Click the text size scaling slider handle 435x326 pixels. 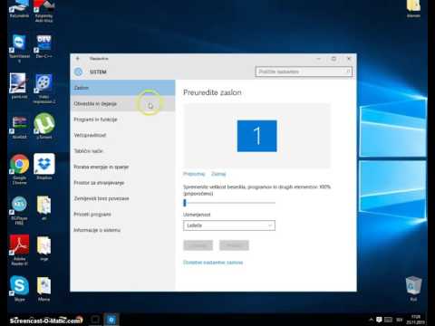(x=185, y=203)
